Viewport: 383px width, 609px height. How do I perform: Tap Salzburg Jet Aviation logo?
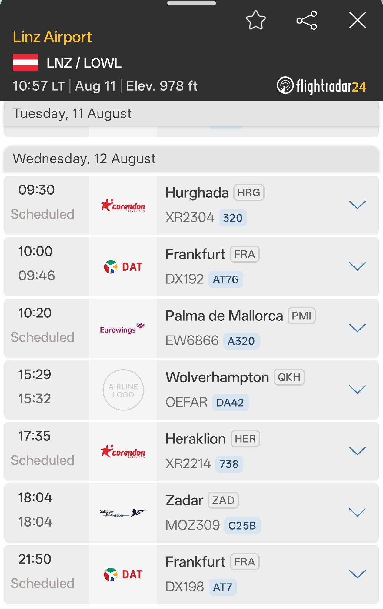[123, 513]
